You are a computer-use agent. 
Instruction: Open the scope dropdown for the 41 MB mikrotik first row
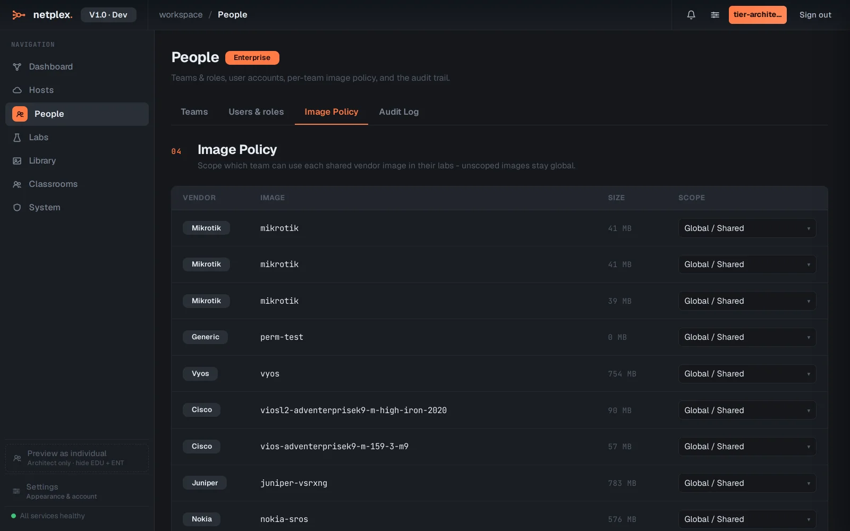pos(747,228)
